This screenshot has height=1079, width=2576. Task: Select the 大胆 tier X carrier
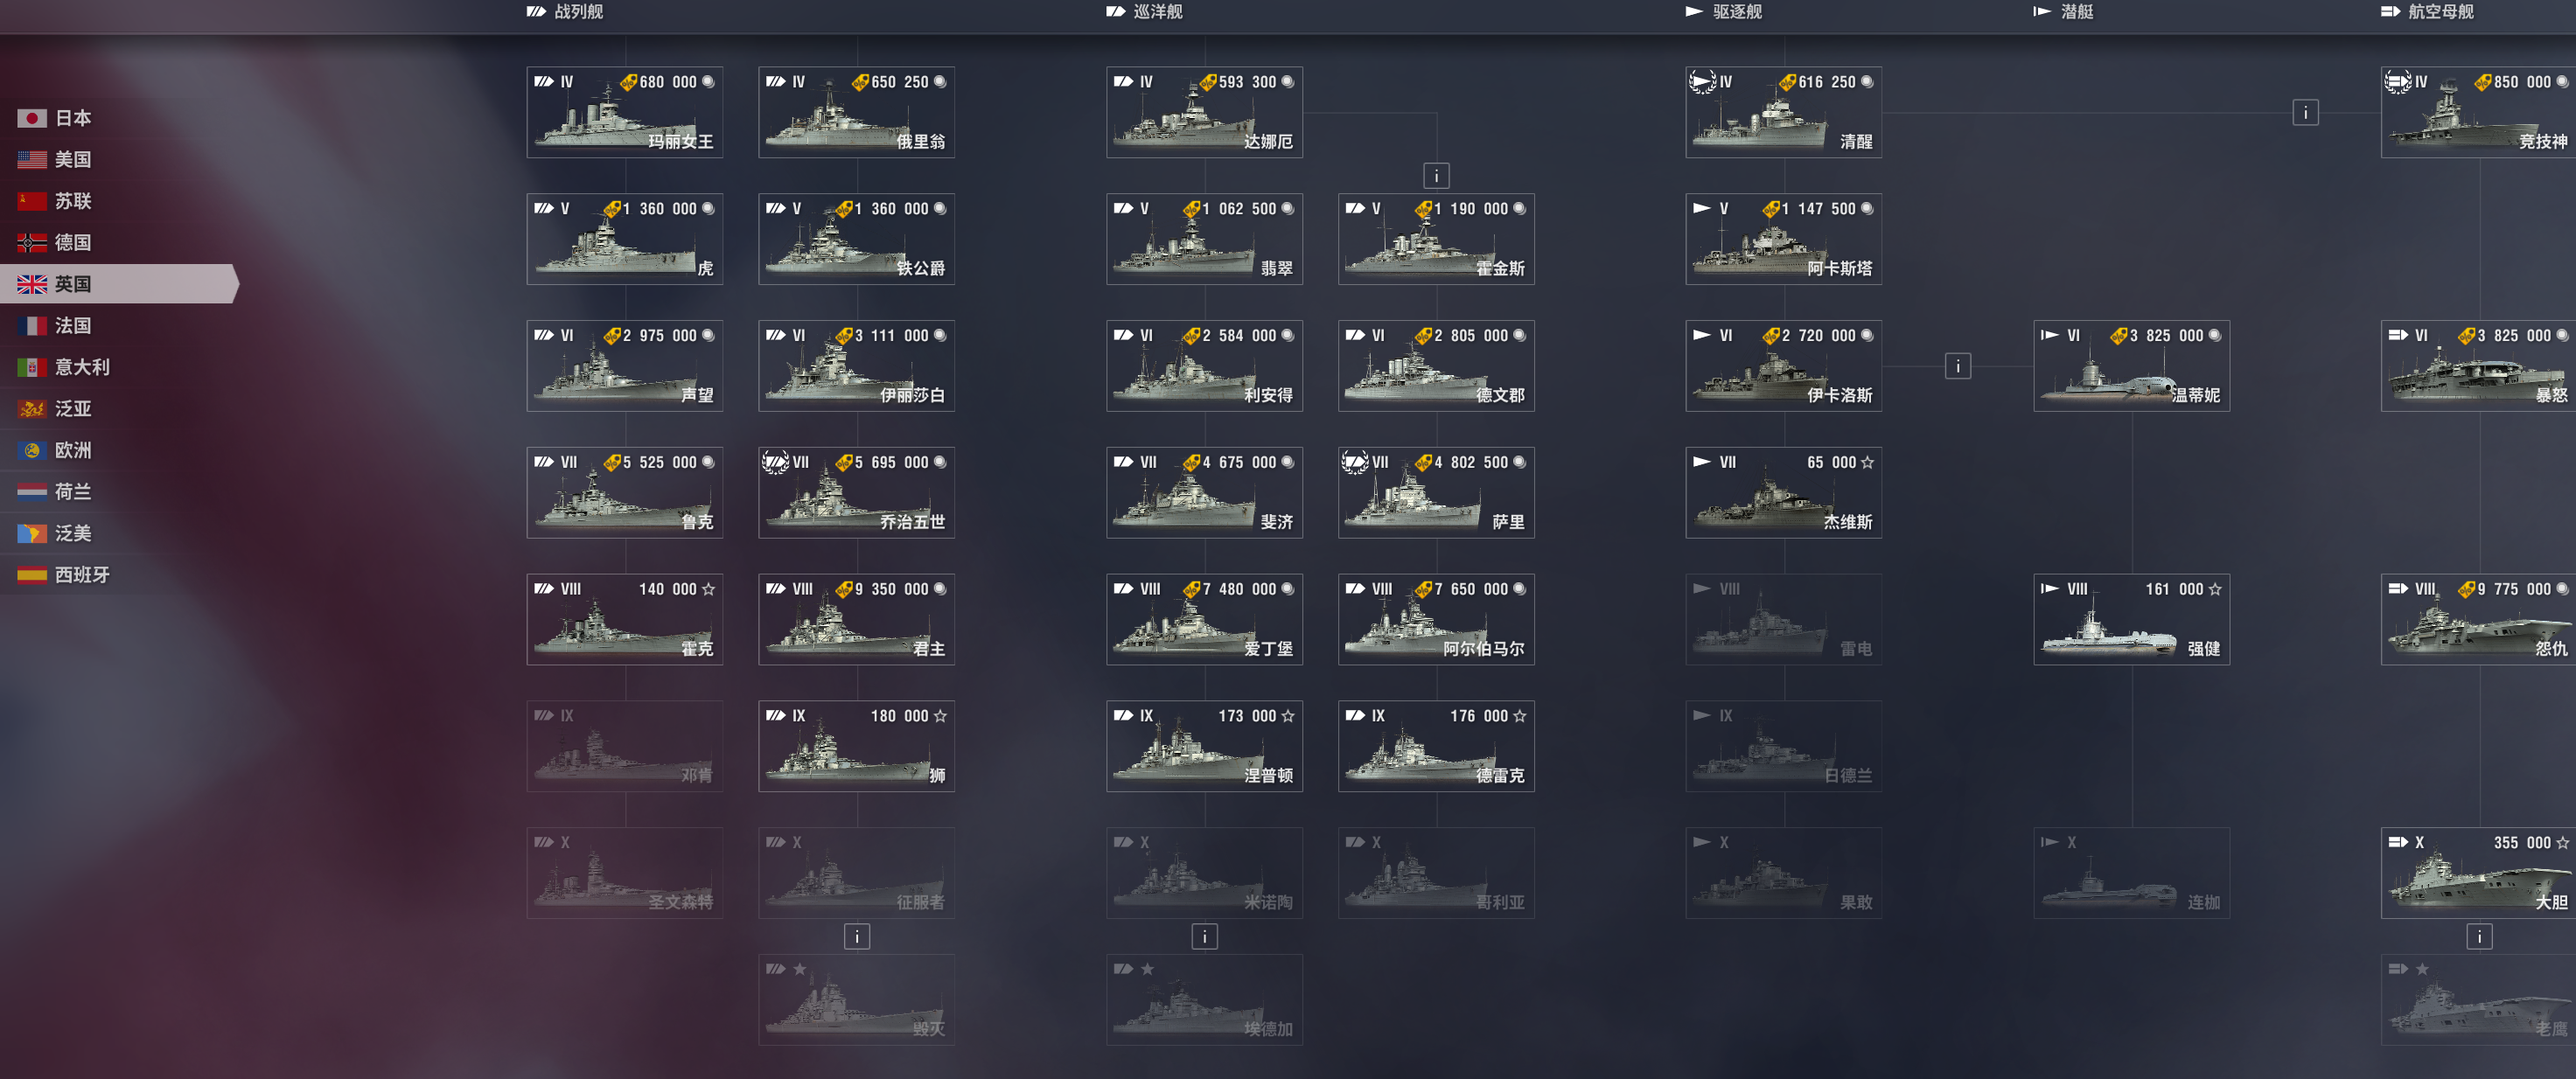pos(2479,873)
